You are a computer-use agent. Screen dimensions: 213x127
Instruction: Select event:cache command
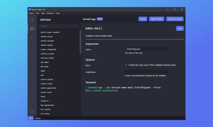(47, 80)
